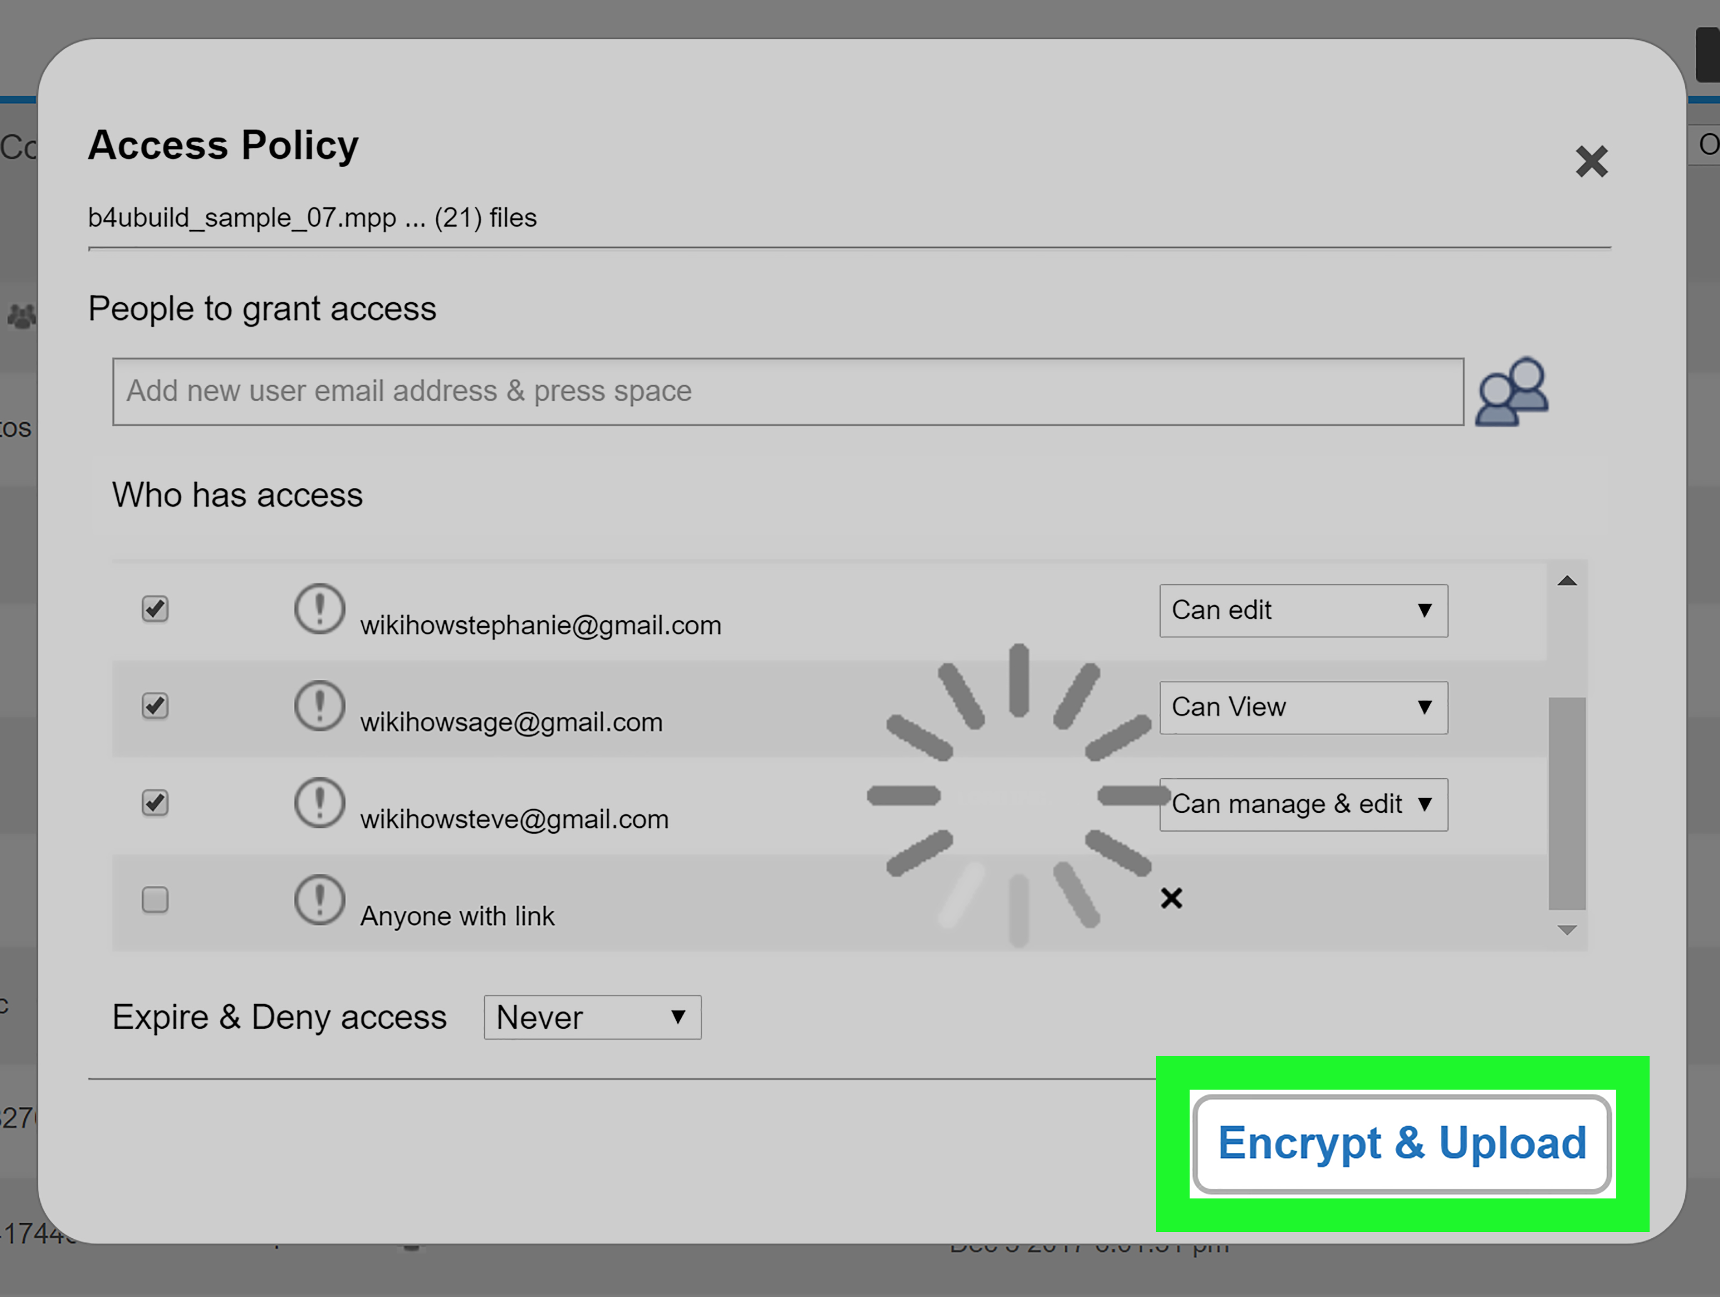Open the Can edit permission dropdown
1720x1297 pixels.
1302,611
